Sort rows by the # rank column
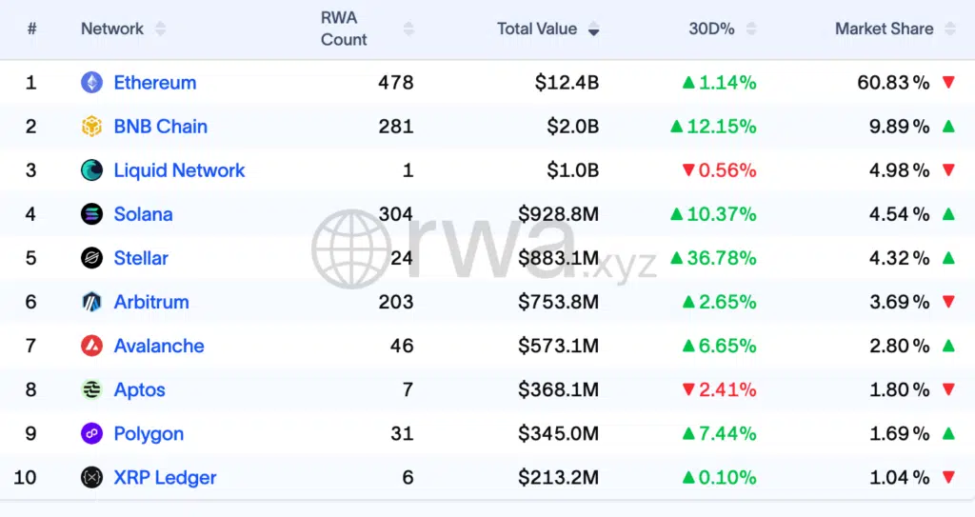The height and width of the screenshot is (517, 975). [31, 30]
